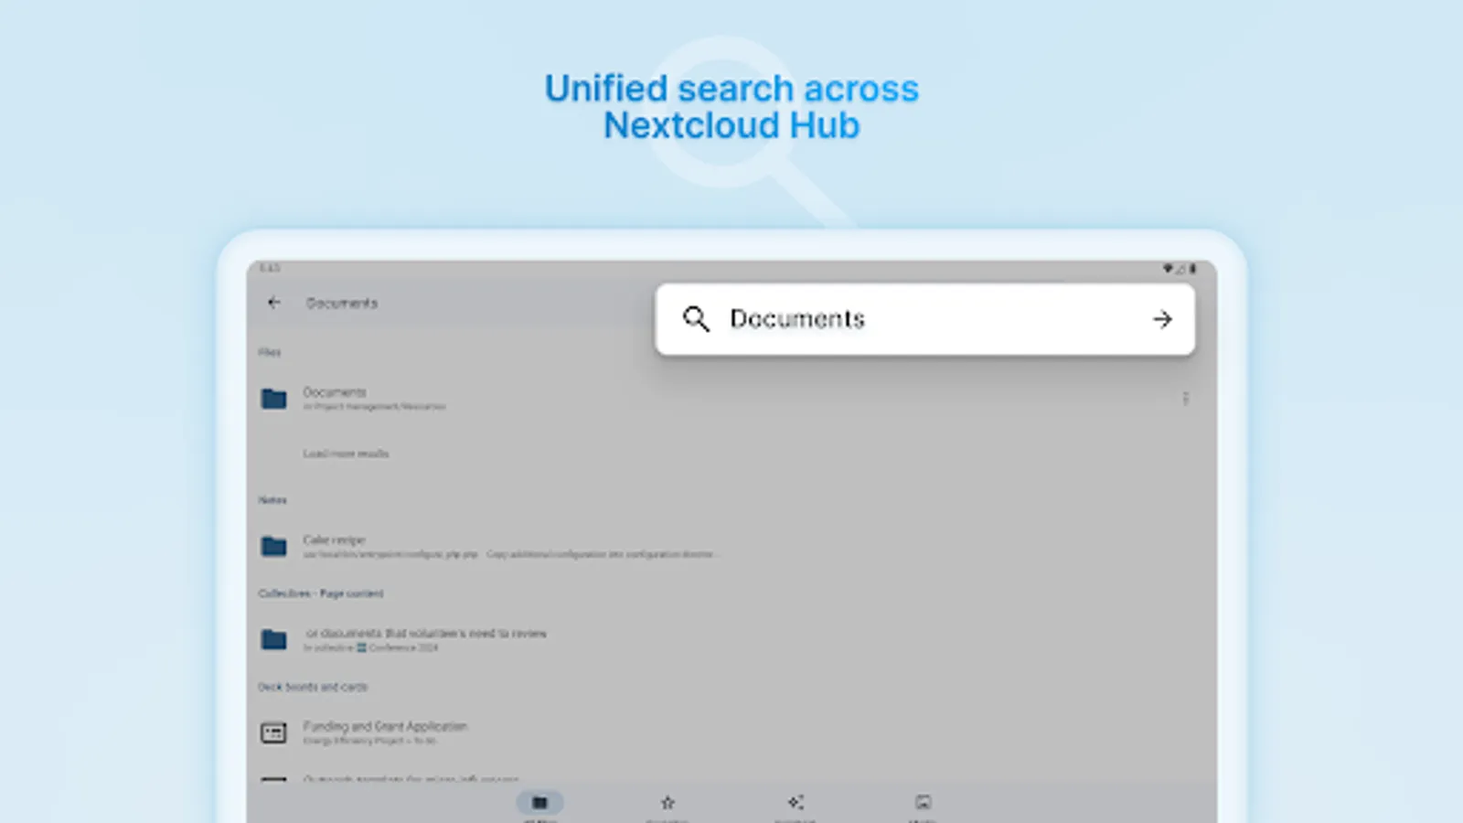Screen dimensions: 1463x823
Task: Expand the Collectives Page content section
Action: [320, 593]
